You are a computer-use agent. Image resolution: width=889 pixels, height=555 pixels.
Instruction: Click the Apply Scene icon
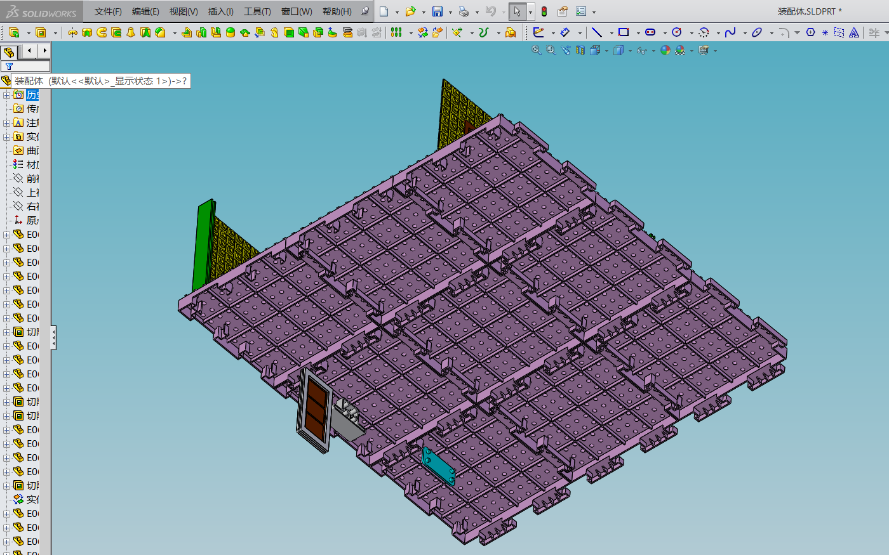[680, 50]
